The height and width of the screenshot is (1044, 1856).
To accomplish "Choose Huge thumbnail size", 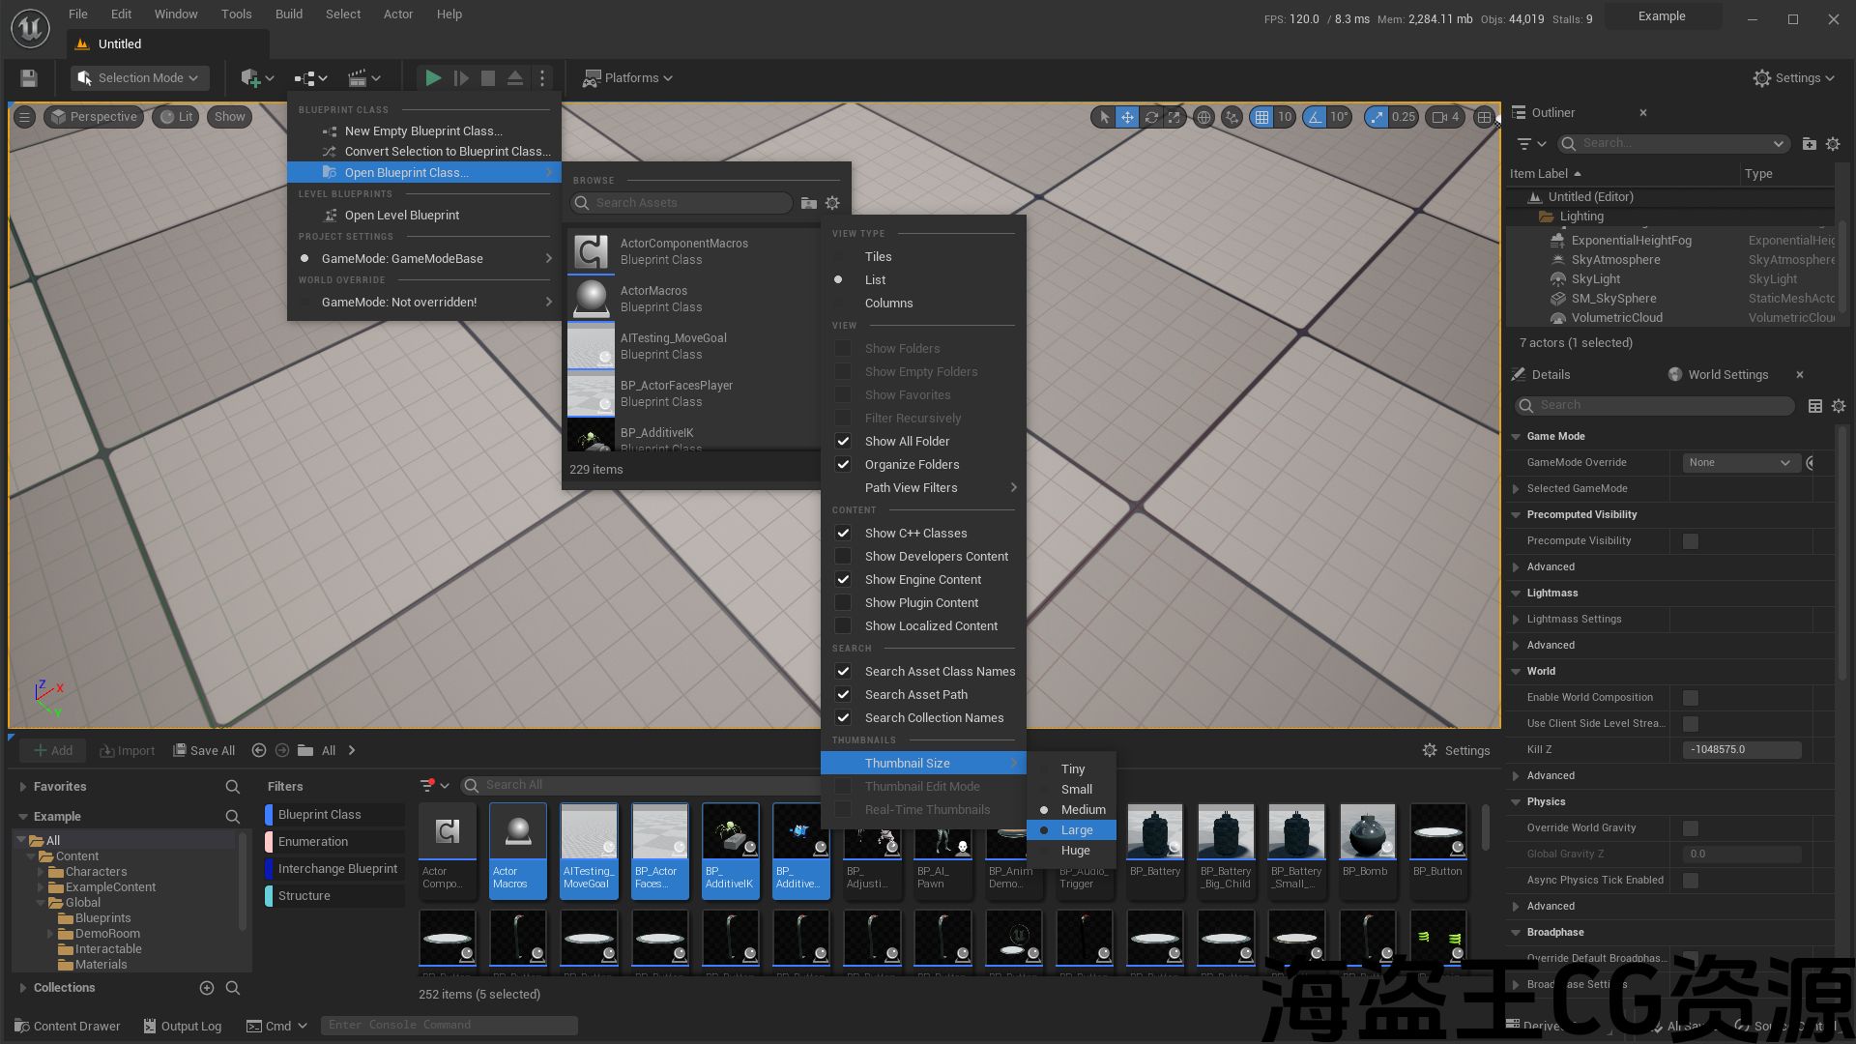I will click(x=1075, y=851).
